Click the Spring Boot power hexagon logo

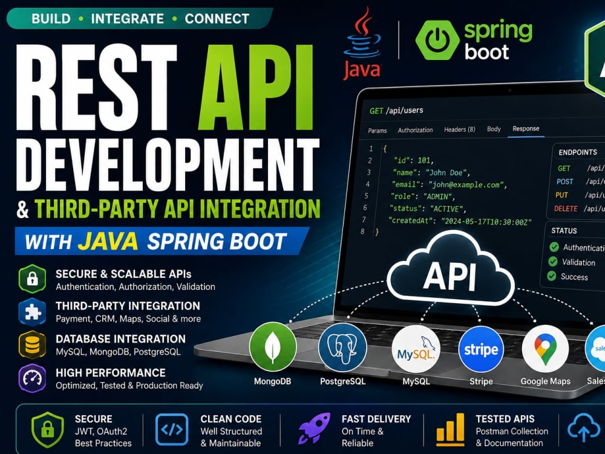437,40
